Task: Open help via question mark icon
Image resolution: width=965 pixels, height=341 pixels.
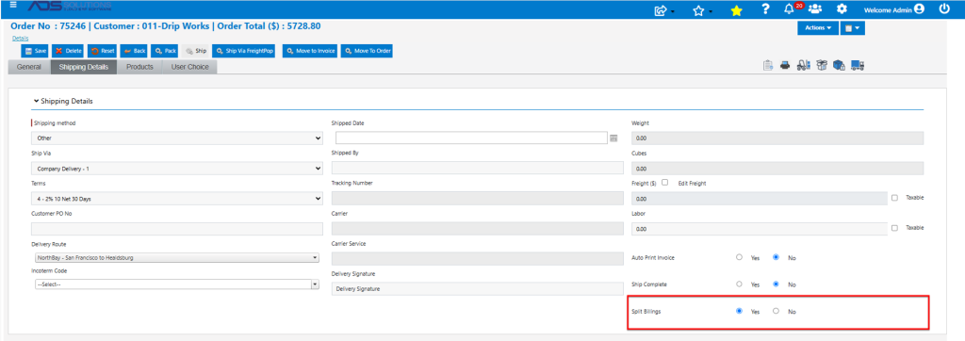Action: click(x=765, y=9)
